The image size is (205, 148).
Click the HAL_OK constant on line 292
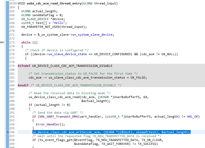click(x=193, y=117)
